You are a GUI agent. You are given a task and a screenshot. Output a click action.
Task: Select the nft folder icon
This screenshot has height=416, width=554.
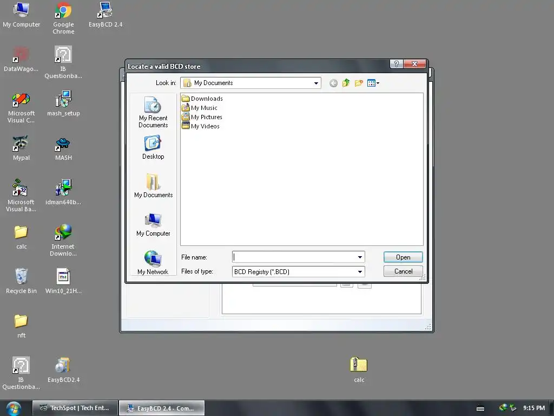pos(21,326)
